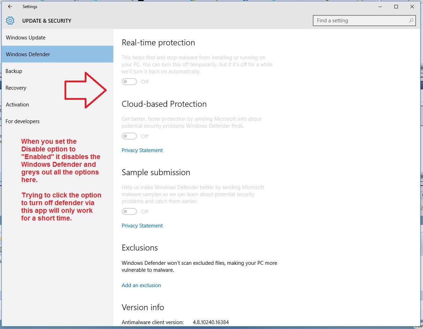Click the magnifier icon in the search box
The width and height of the screenshot is (423, 329).
click(411, 21)
